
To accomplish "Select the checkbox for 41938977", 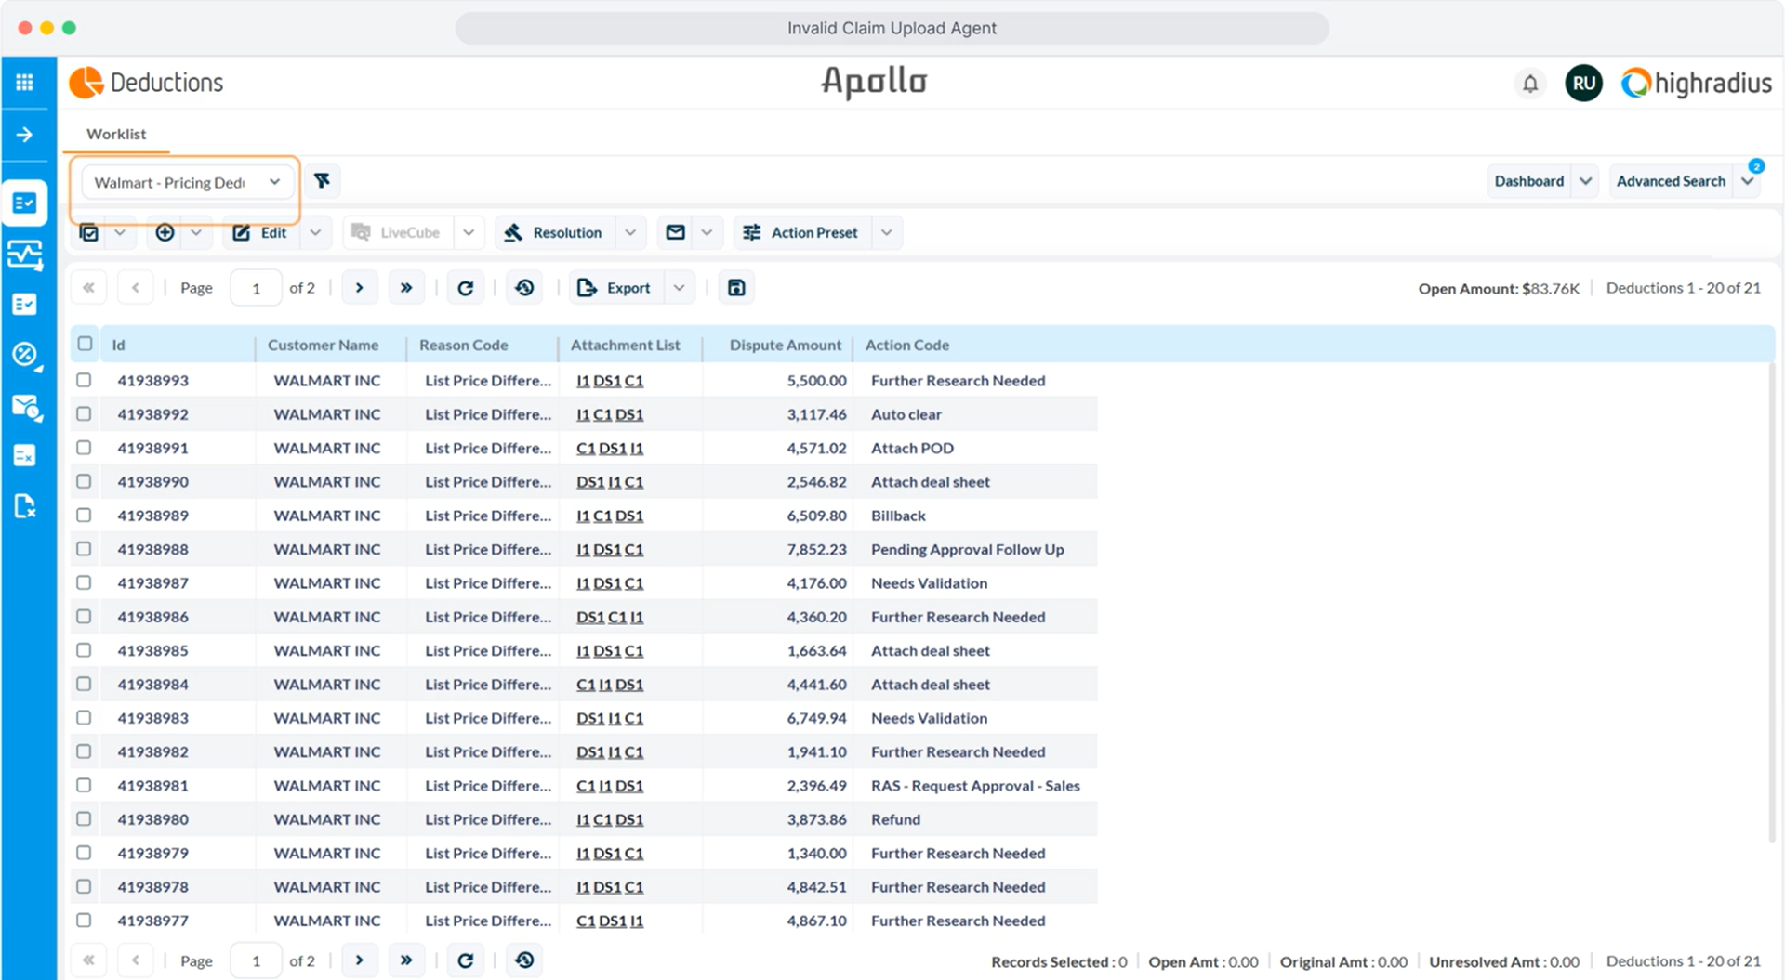I will (84, 921).
